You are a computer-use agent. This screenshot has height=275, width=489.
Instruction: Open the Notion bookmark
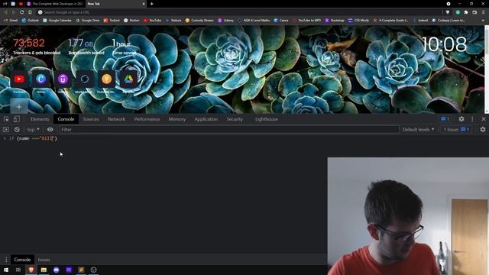tap(131, 21)
